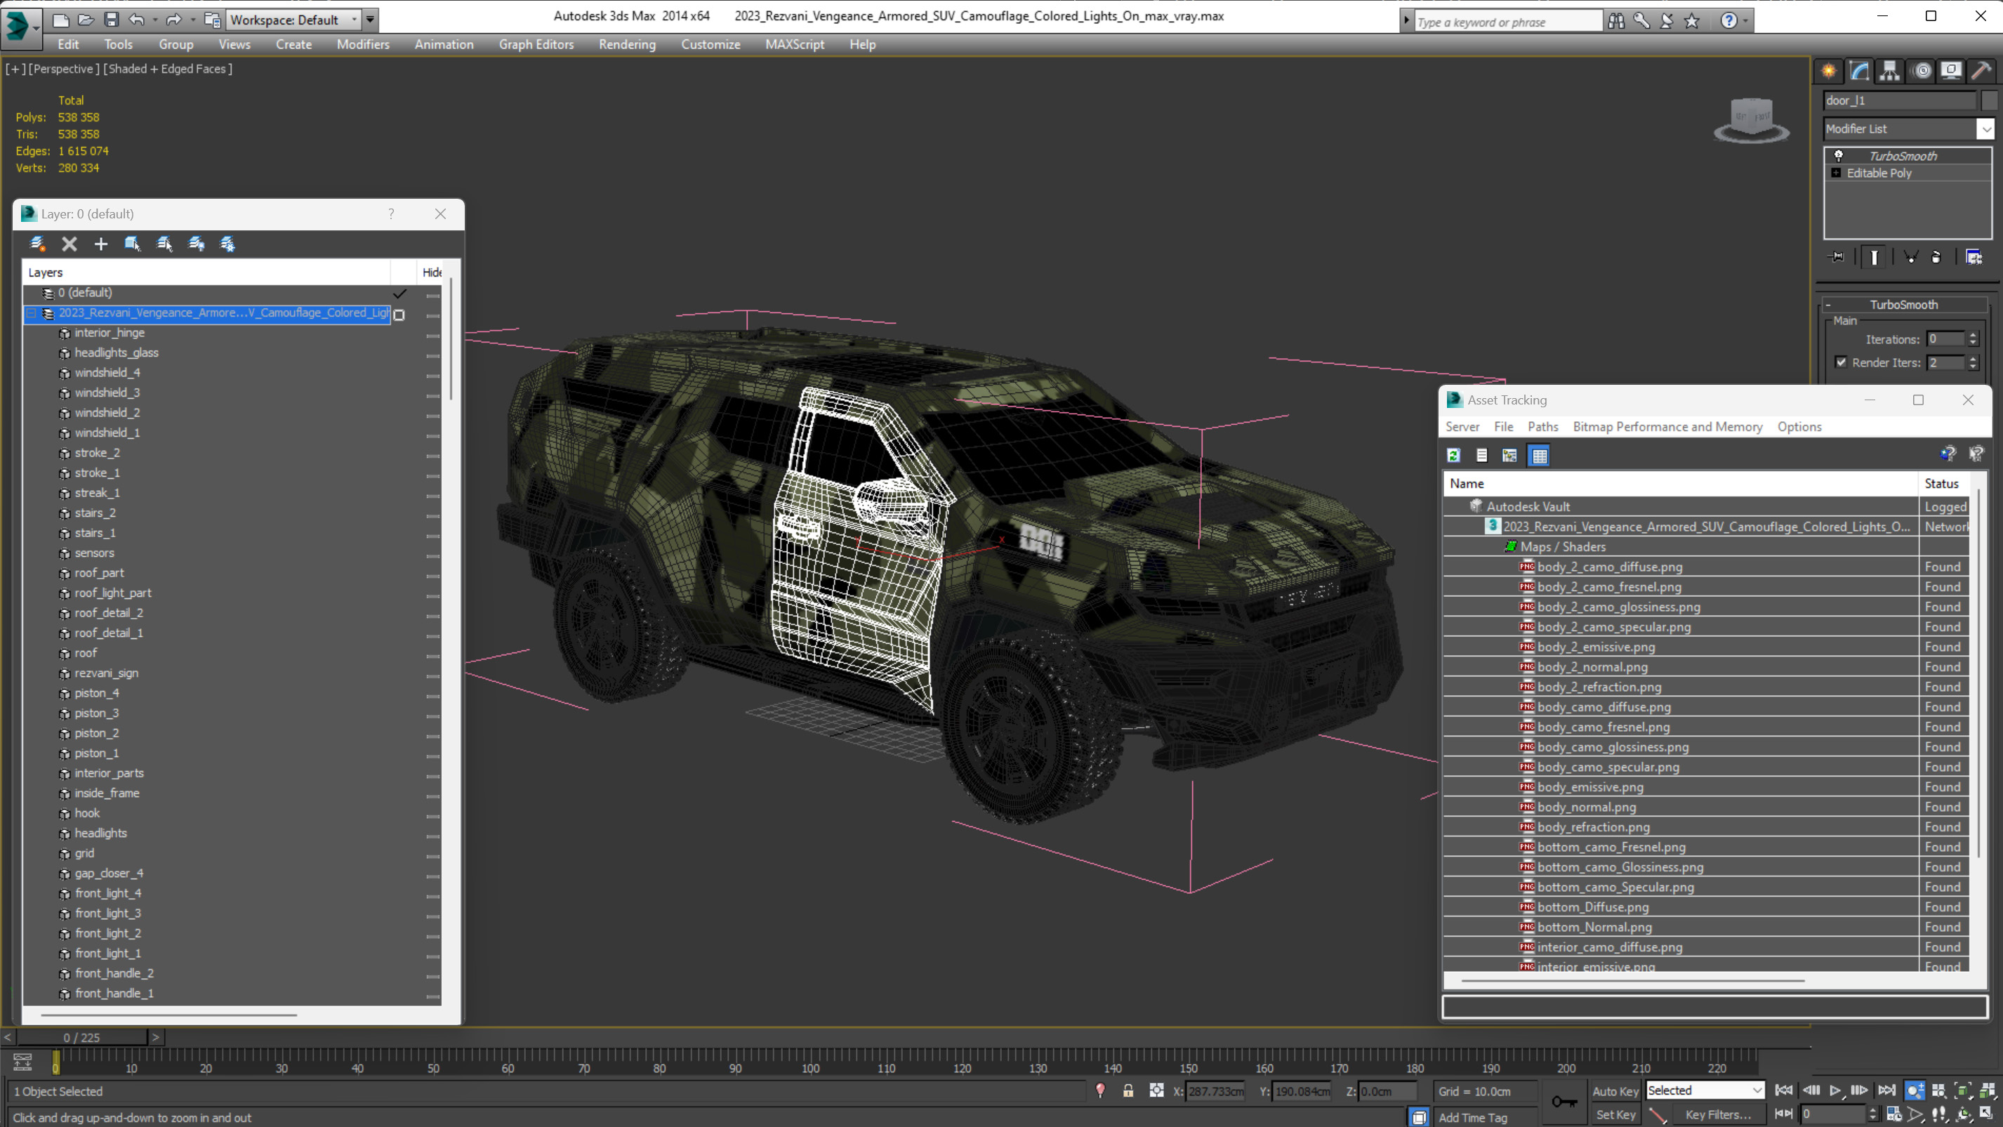
Task: Open the Undo history dropdown arrow
Action: tap(154, 20)
